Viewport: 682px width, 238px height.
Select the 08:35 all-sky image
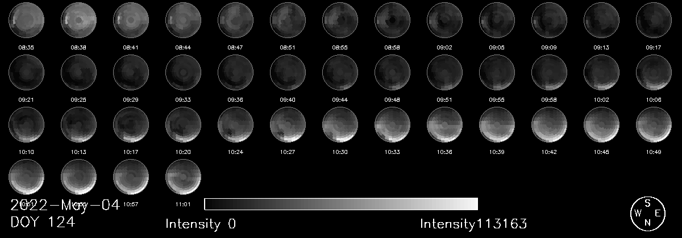pyautogui.click(x=26, y=20)
